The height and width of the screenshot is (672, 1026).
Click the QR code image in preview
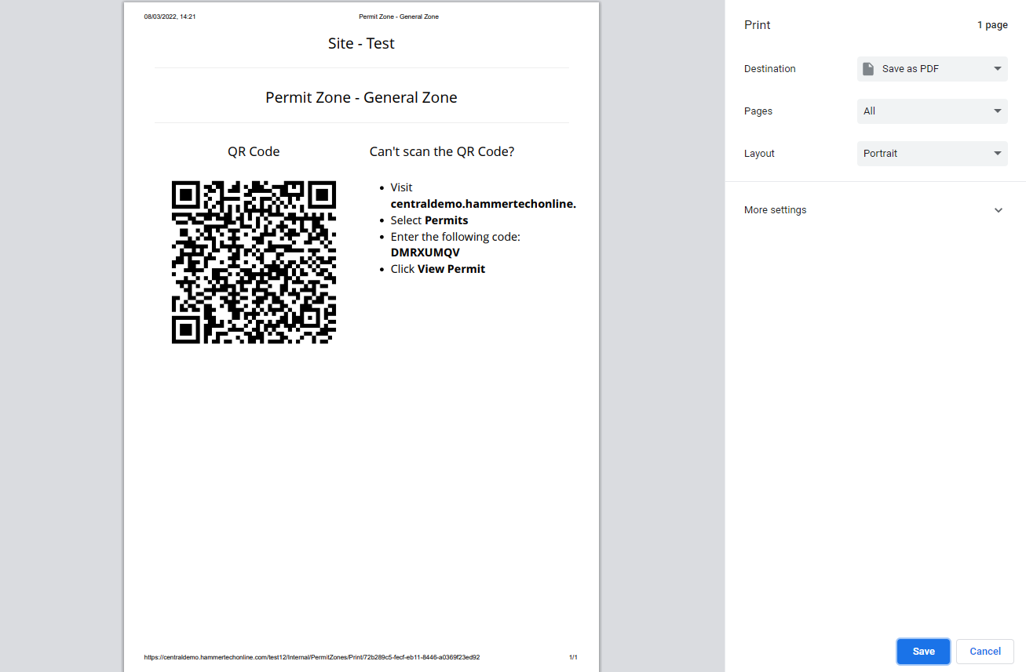[254, 262]
